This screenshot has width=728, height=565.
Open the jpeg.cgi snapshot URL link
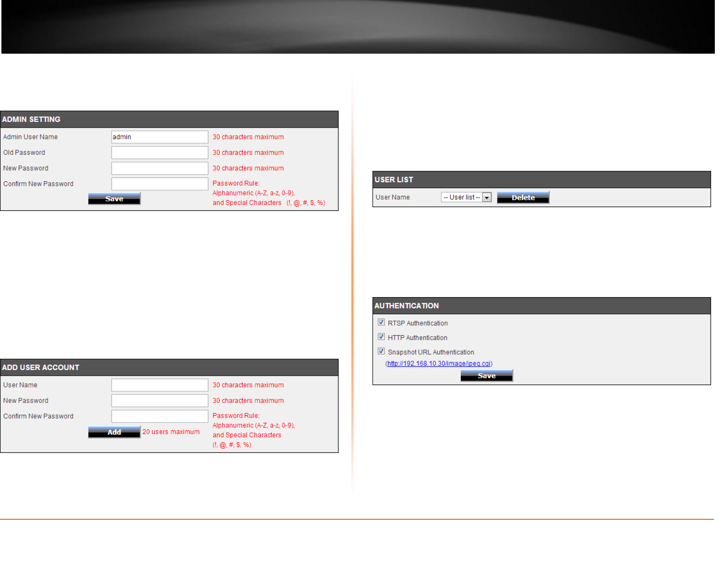(439, 363)
